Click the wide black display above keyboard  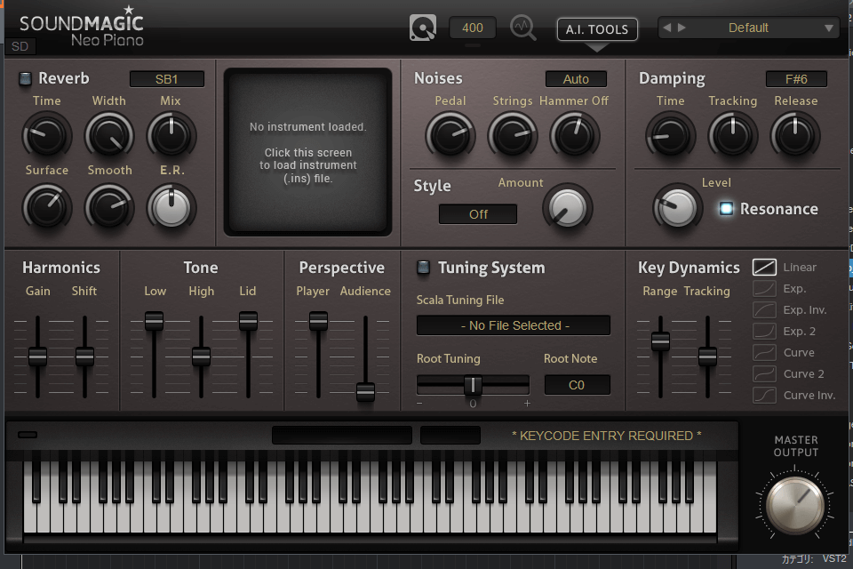(341, 435)
